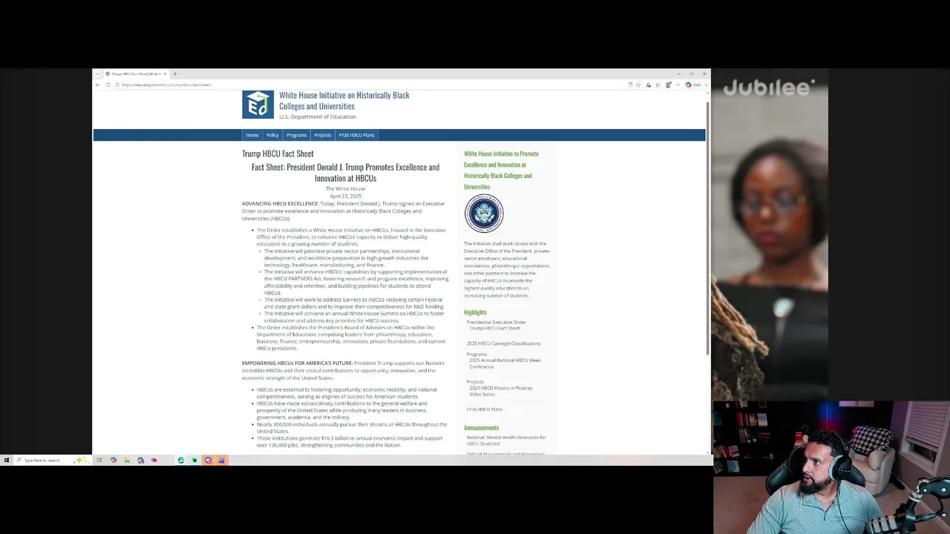Click the 'ADVANCING HBCU EXCELLENCE:' heading text
Image resolution: width=950 pixels, height=534 pixels.
[x=280, y=203]
